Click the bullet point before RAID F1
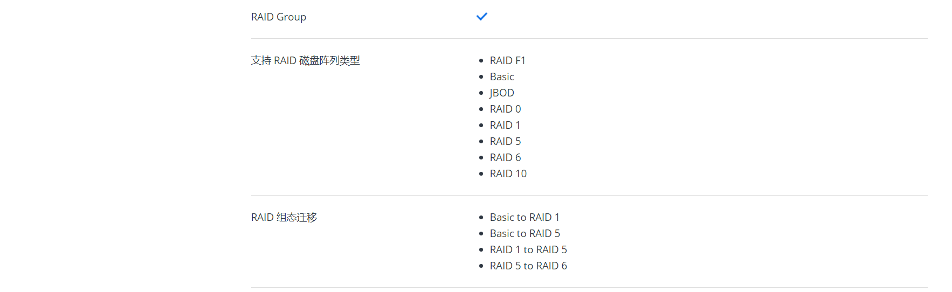Image resolution: width=952 pixels, height=292 pixels. [x=481, y=61]
